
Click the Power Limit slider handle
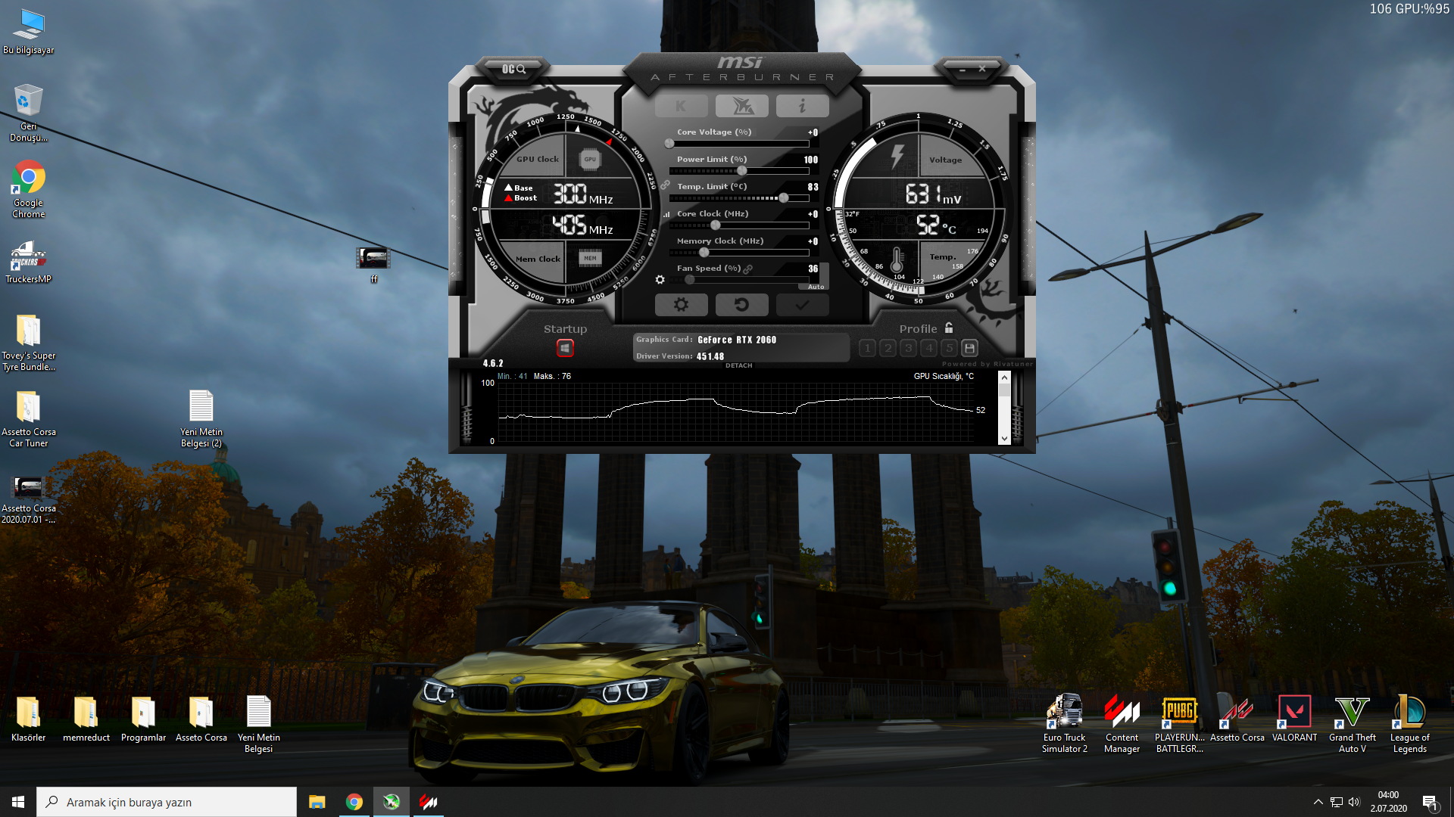[x=741, y=171]
